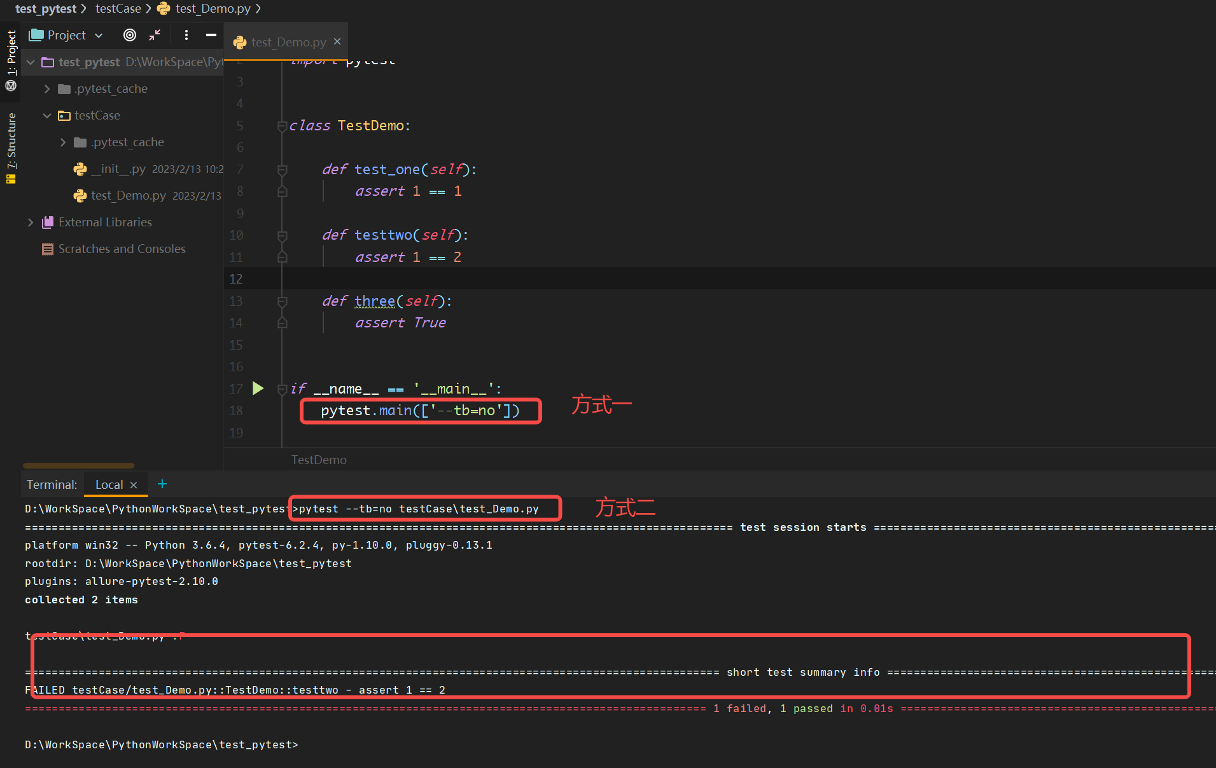Fold the test_one method at line 7

tap(282, 170)
